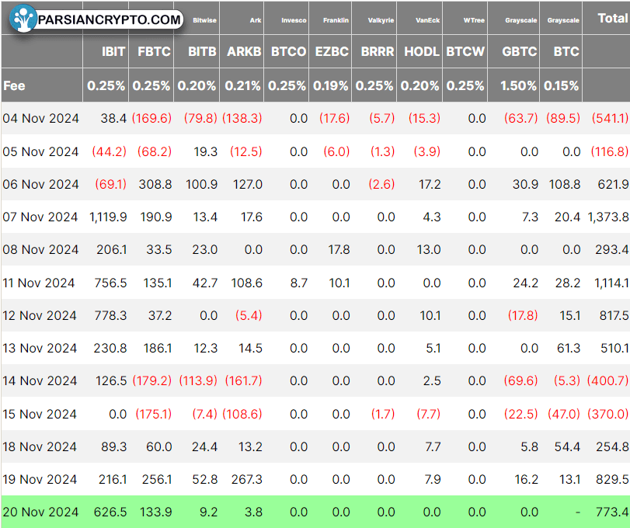
Task: Click the BRRR ticker header
Action: [x=378, y=51]
